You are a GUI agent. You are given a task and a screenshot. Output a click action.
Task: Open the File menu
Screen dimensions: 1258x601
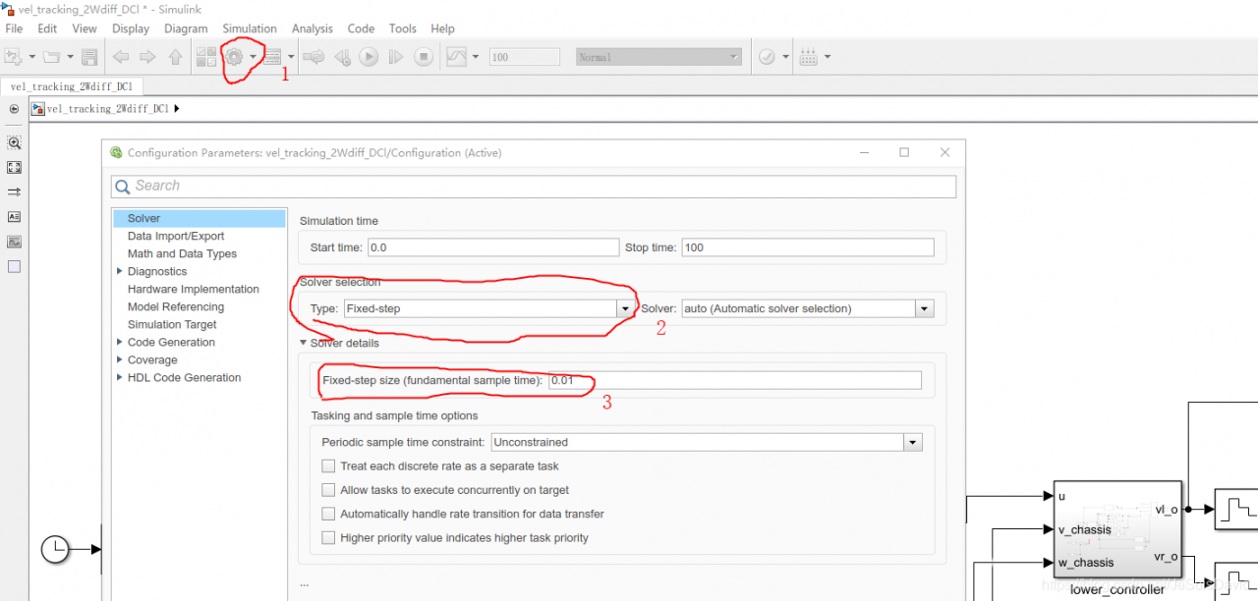(14, 28)
